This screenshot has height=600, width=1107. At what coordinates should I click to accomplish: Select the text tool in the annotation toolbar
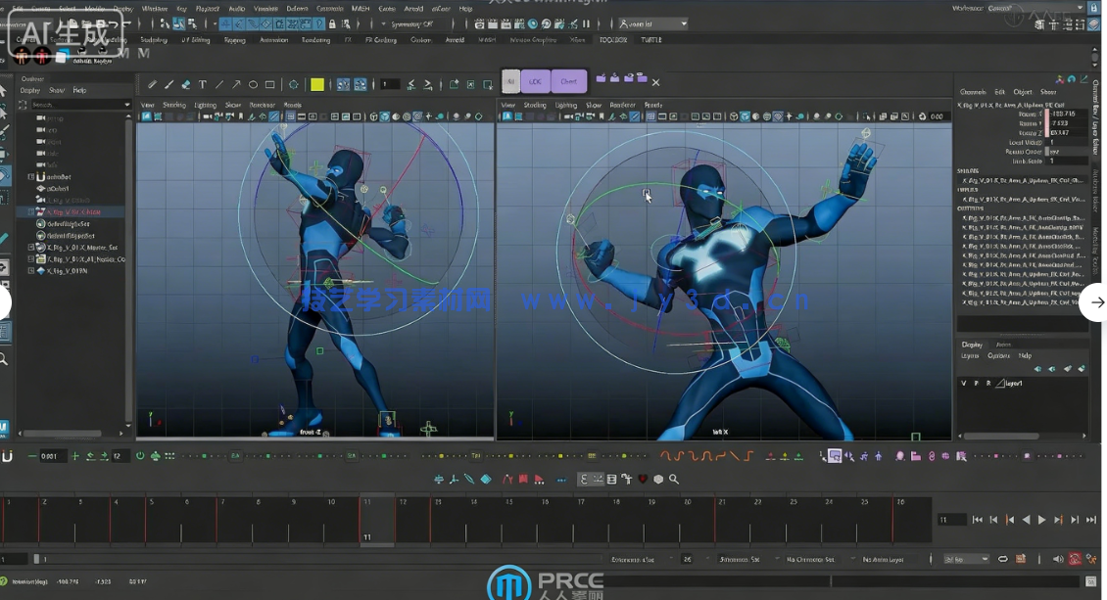202,85
